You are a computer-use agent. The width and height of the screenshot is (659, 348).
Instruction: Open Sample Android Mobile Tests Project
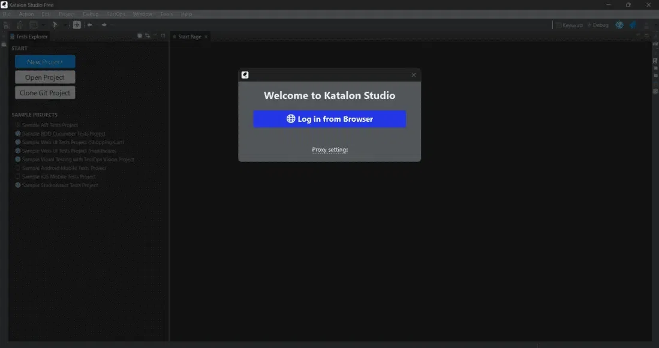coord(64,167)
